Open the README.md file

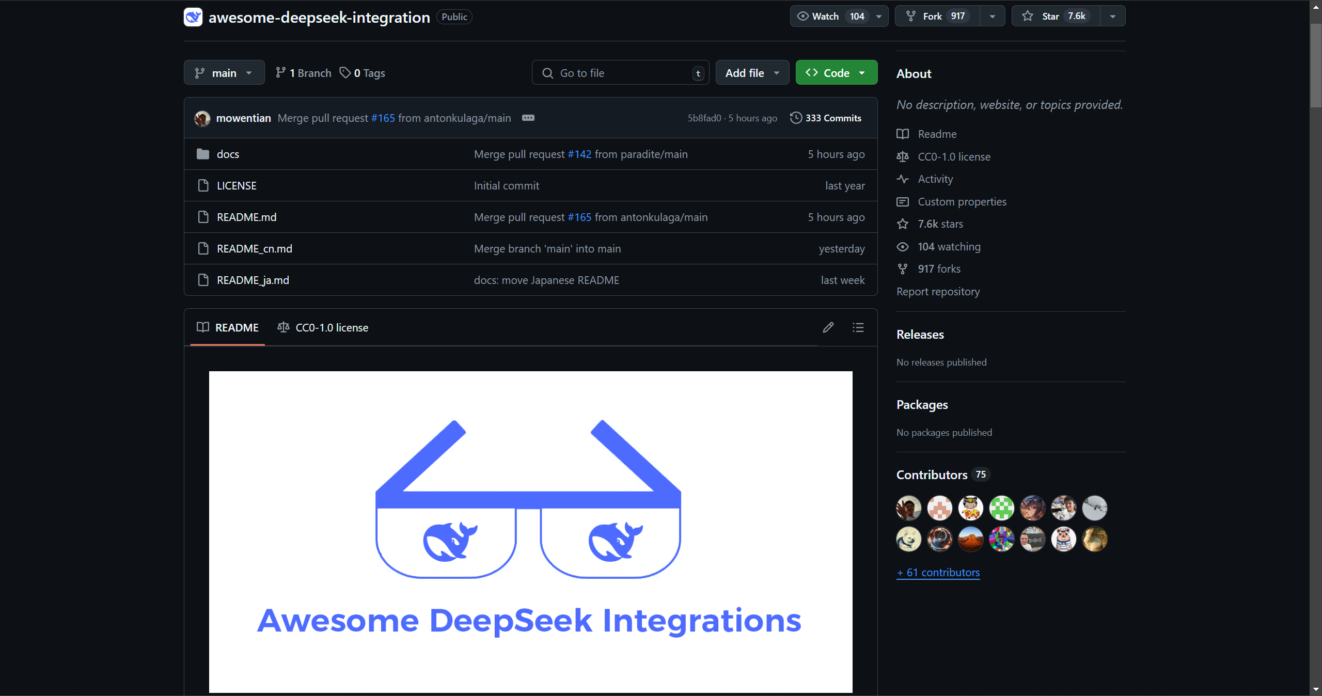click(x=247, y=217)
